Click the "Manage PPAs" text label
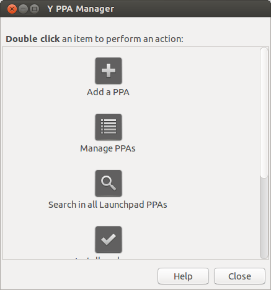This screenshot has height=290, width=271. (108, 148)
